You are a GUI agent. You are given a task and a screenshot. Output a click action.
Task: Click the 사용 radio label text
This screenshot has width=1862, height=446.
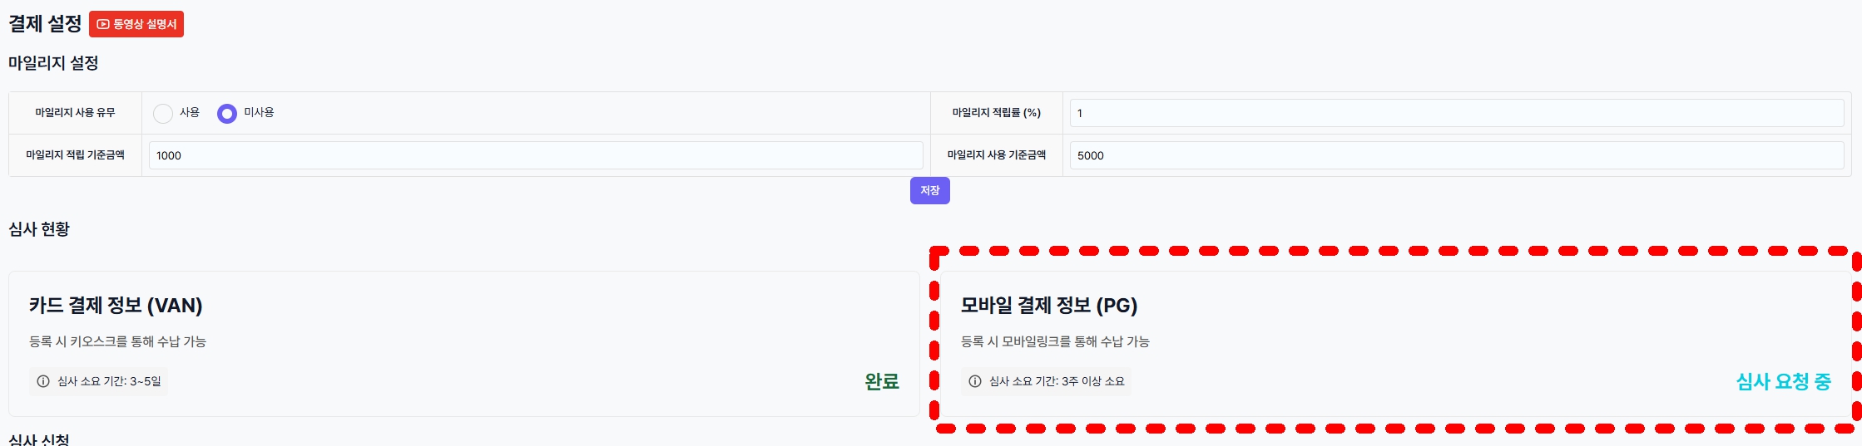190,112
